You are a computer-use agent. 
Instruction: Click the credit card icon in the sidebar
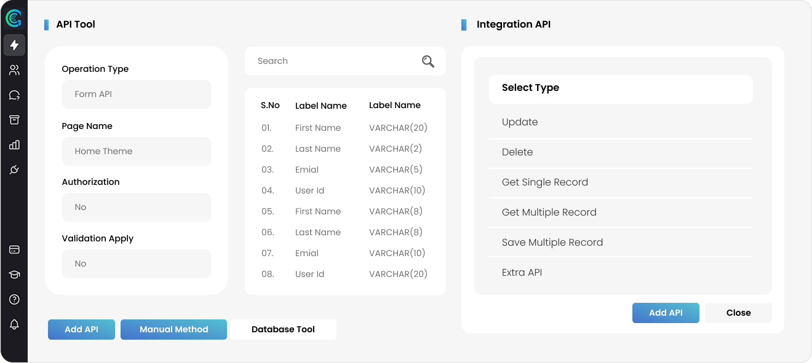[14, 249]
